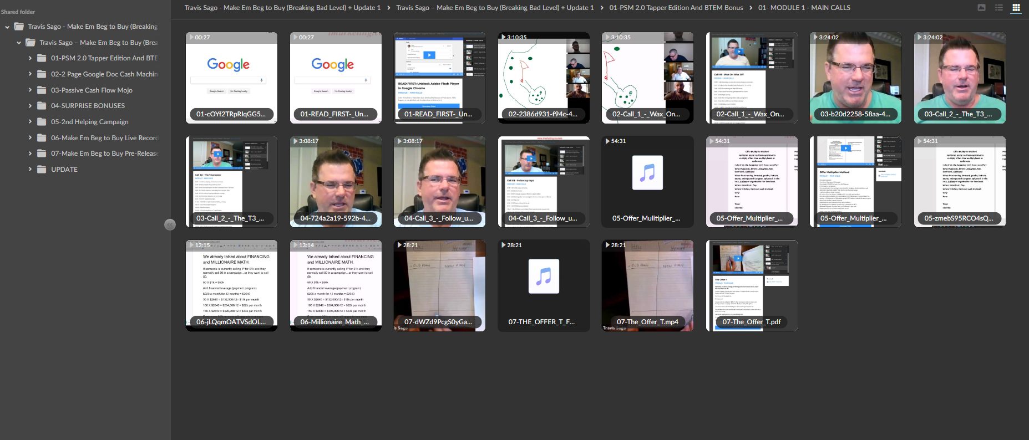Select 03-Passive Cash Flow Mojo tree label
Image resolution: width=1029 pixels, height=440 pixels.
[x=92, y=90]
